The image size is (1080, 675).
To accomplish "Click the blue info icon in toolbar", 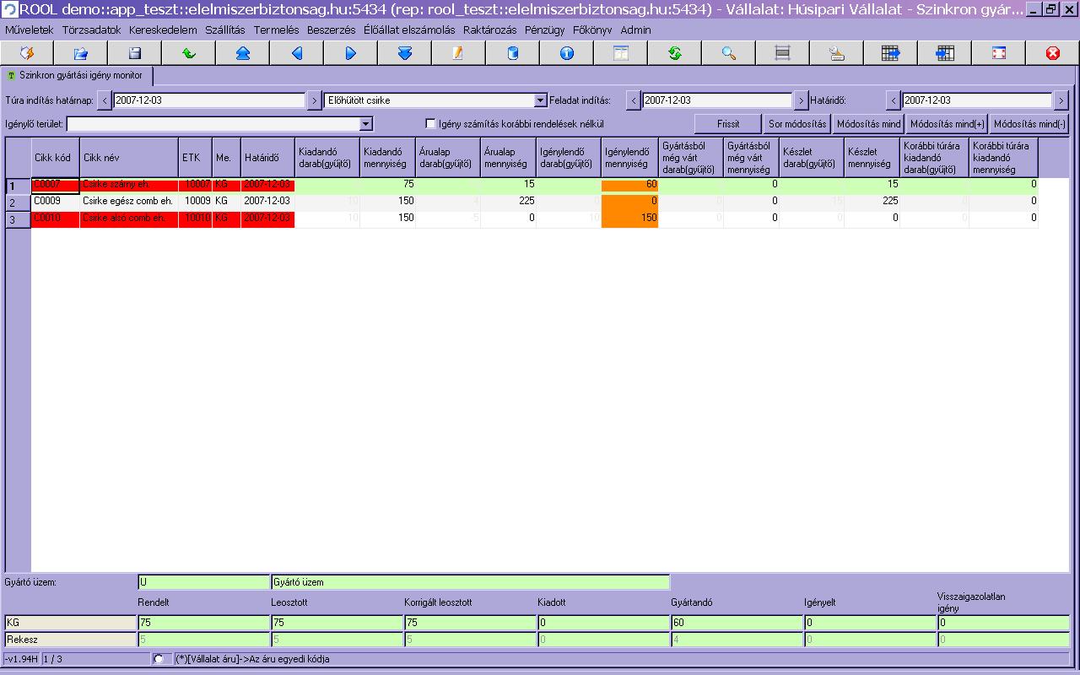I will 567,53.
